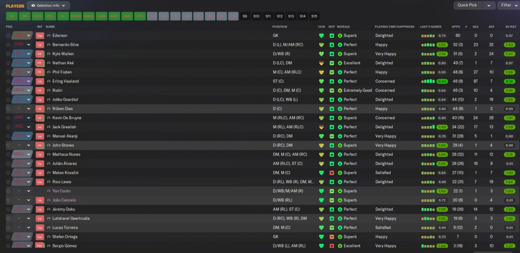This screenshot has height=253, width=520.
Task: Select the DMCR lineup slot
Action: 76,16
